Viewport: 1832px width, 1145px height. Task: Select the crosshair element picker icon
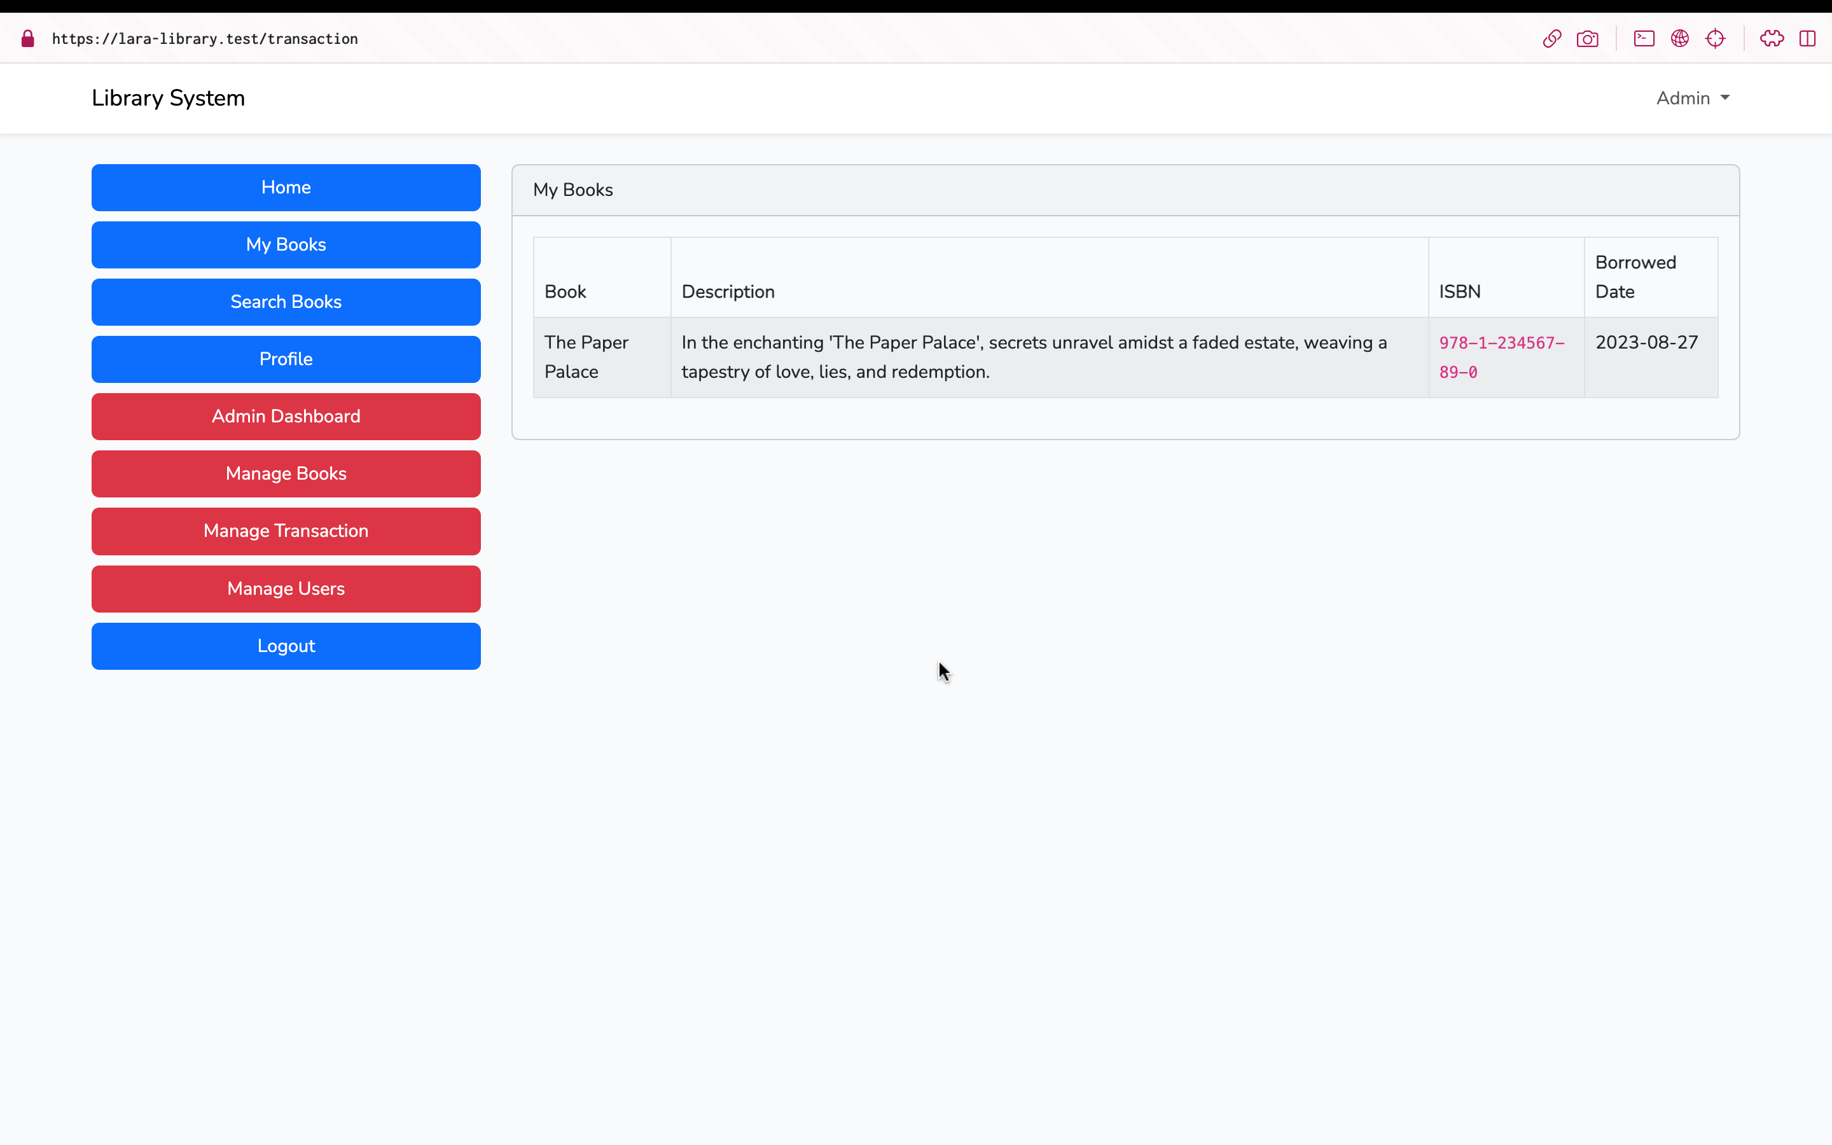[x=1716, y=38]
